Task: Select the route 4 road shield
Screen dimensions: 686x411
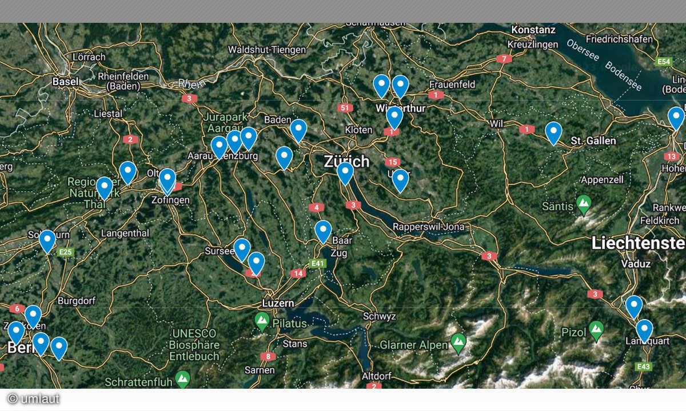Action: tap(316, 207)
